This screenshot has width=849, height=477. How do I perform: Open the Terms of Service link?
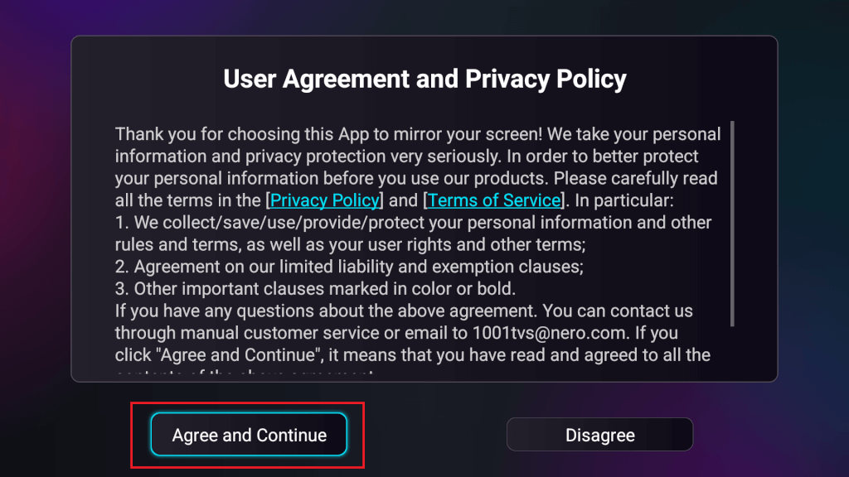[494, 200]
